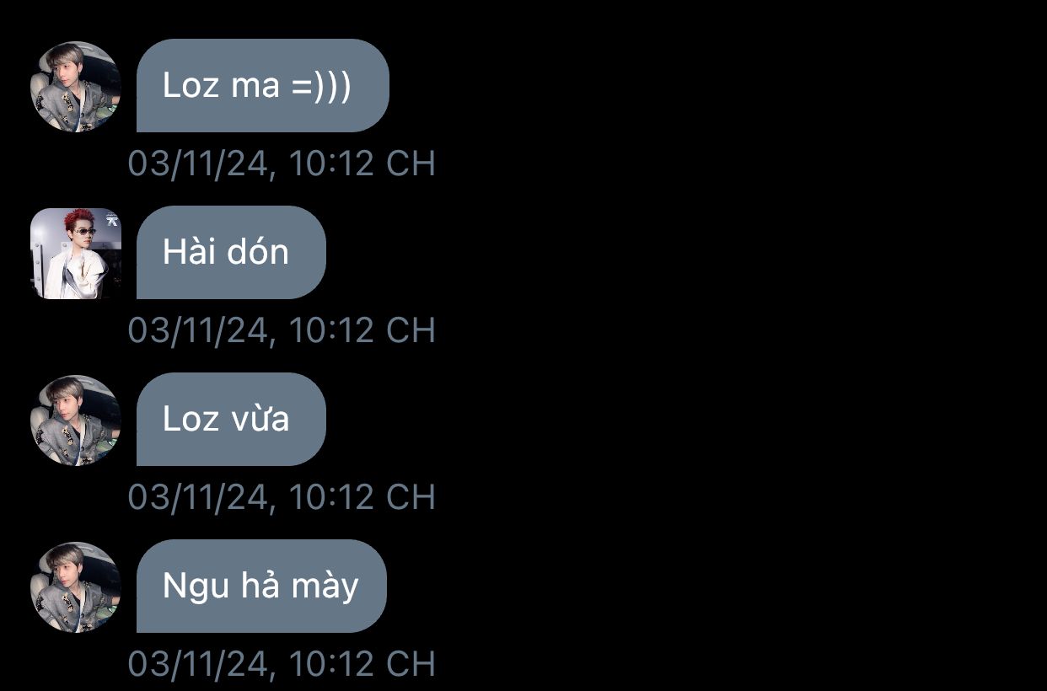Select the timestamp under "Loz vừa"

282,497
